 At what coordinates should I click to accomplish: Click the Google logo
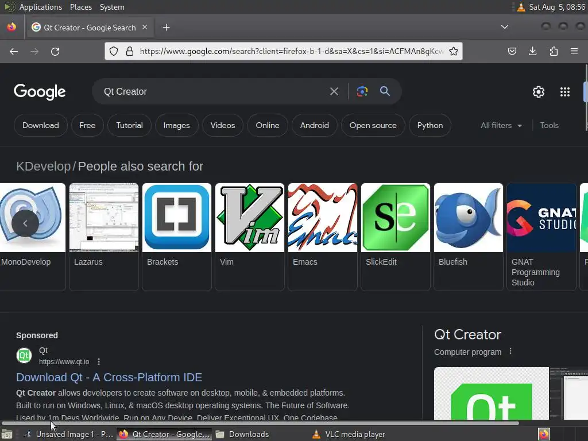40,92
